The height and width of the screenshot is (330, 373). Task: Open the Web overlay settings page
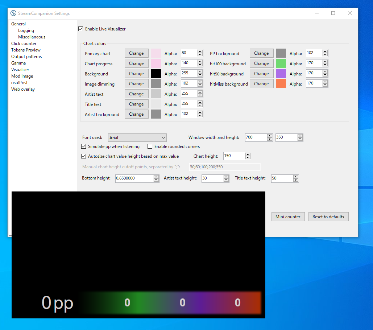coord(23,89)
